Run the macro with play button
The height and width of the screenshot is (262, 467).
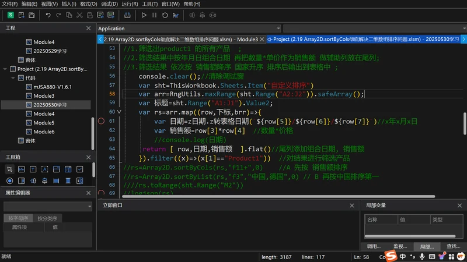(144, 15)
